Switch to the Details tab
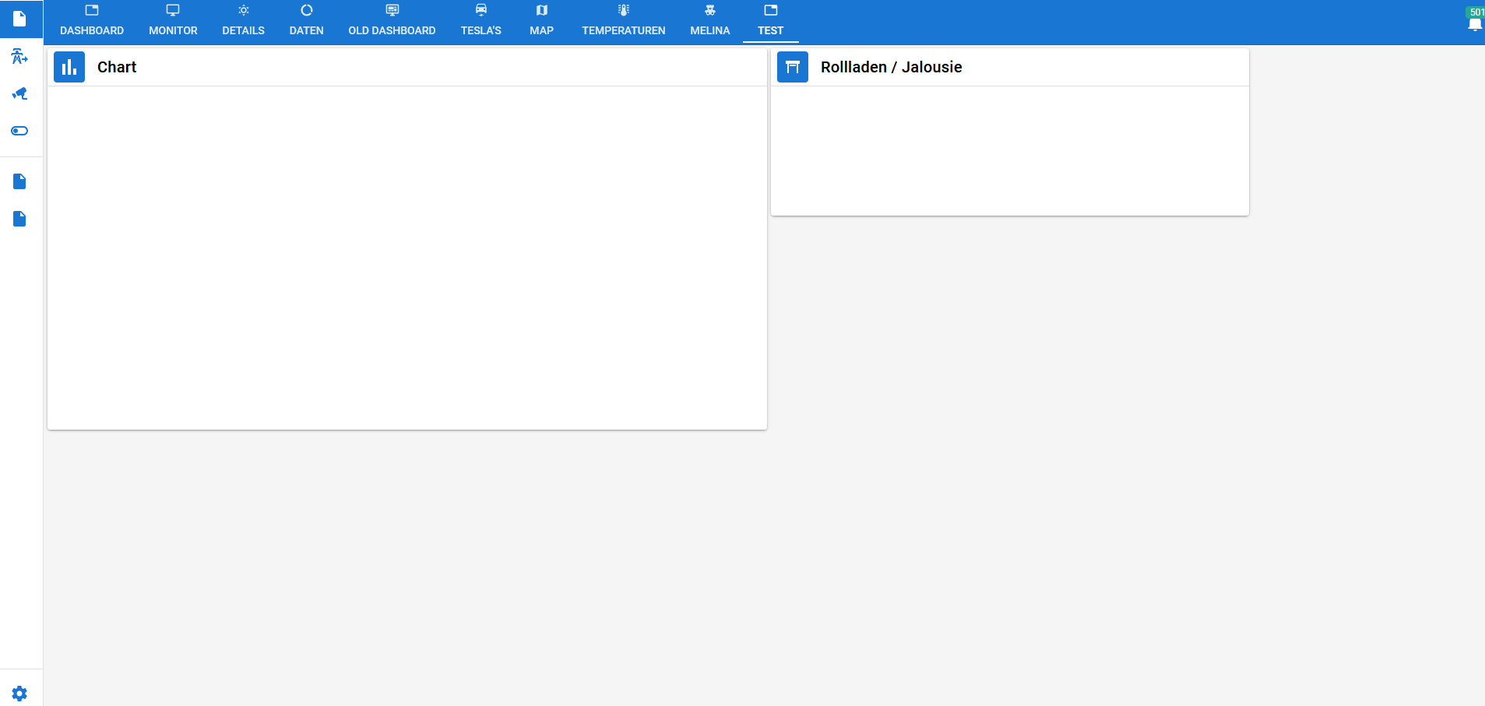The width and height of the screenshot is (1485, 706). pyautogui.click(x=243, y=22)
